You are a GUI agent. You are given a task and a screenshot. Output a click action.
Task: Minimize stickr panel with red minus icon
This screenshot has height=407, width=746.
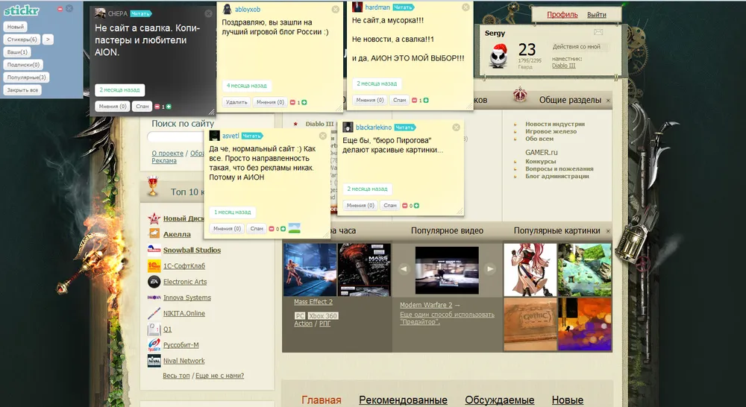(x=60, y=8)
